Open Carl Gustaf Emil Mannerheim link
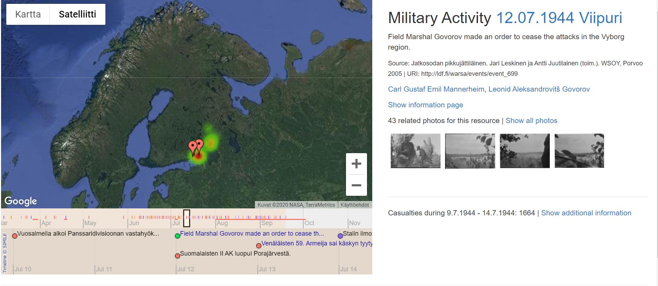Image resolution: width=658 pixels, height=286 pixels. pyautogui.click(x=436, y=89)
